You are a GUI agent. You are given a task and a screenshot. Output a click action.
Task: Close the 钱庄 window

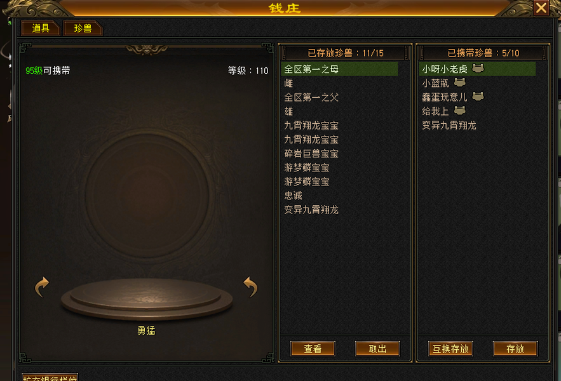[541, 8]
